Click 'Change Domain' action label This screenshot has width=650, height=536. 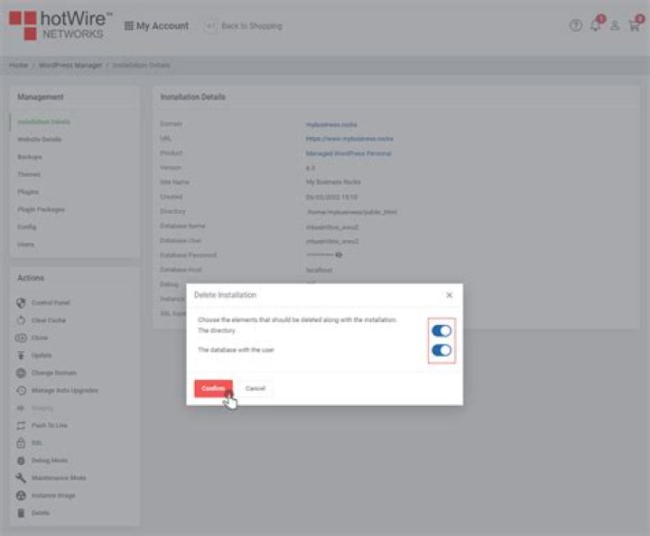[54, 373]
